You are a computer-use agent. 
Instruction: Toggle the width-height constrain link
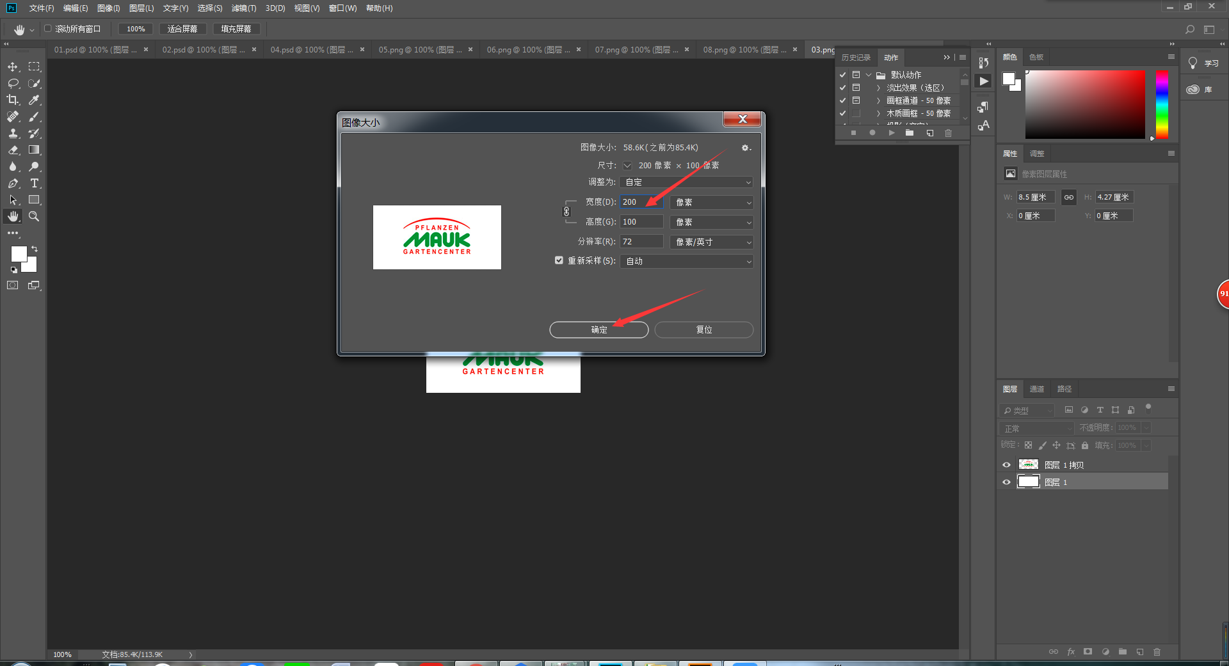pos(566,212)
